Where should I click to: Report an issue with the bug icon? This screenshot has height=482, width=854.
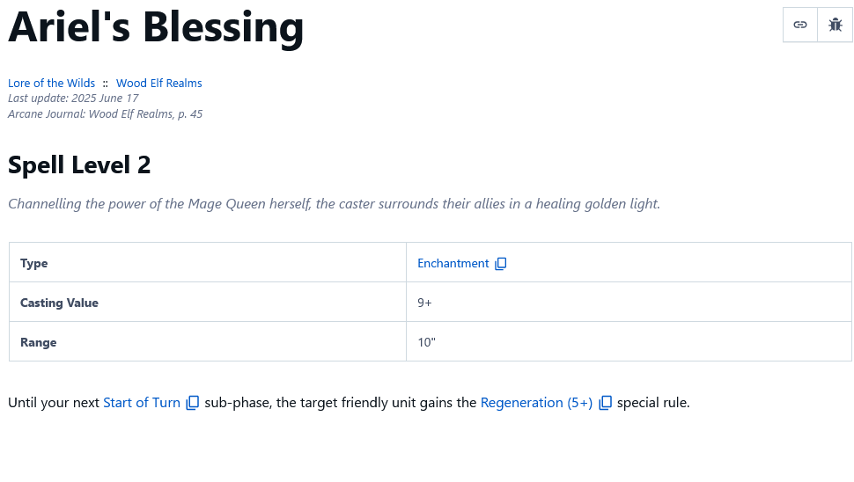pos(836,25)
